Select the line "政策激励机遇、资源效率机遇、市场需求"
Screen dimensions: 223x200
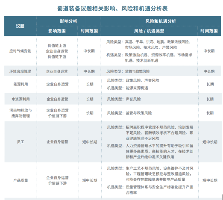click(158, 55)
